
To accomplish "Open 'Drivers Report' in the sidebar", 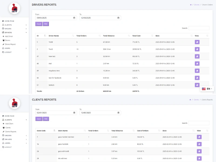I will click(10, 44).
